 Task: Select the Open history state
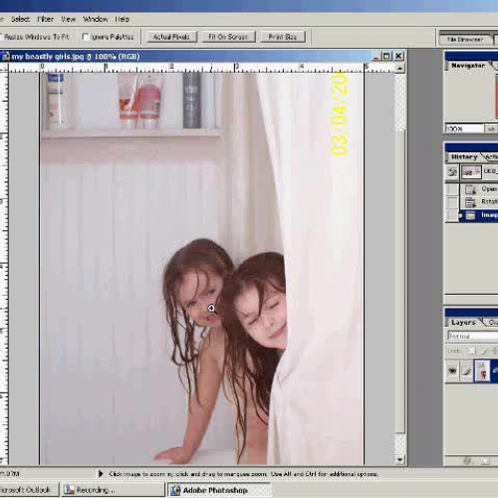point(479,189)
